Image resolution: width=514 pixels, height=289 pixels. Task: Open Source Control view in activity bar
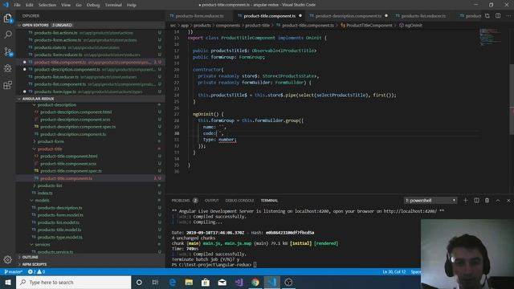pos(8,51)
